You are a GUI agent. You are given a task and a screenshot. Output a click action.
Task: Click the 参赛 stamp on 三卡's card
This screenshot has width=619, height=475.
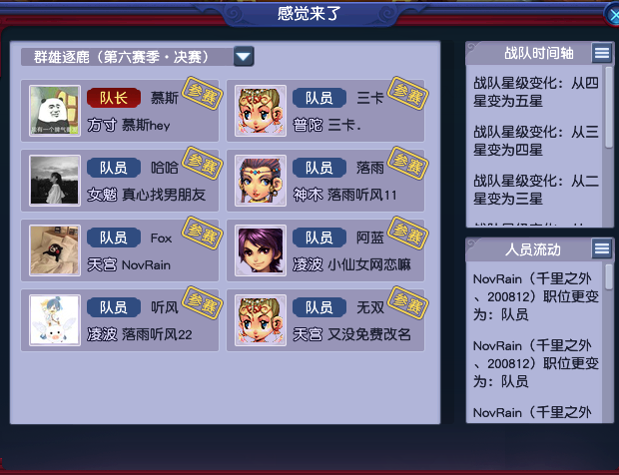click(x=407, y=93)
